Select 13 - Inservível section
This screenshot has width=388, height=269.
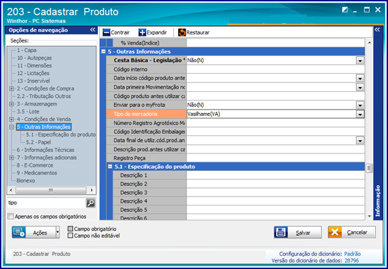click(34, 81)
